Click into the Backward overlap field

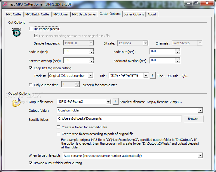tap(163, 60)
